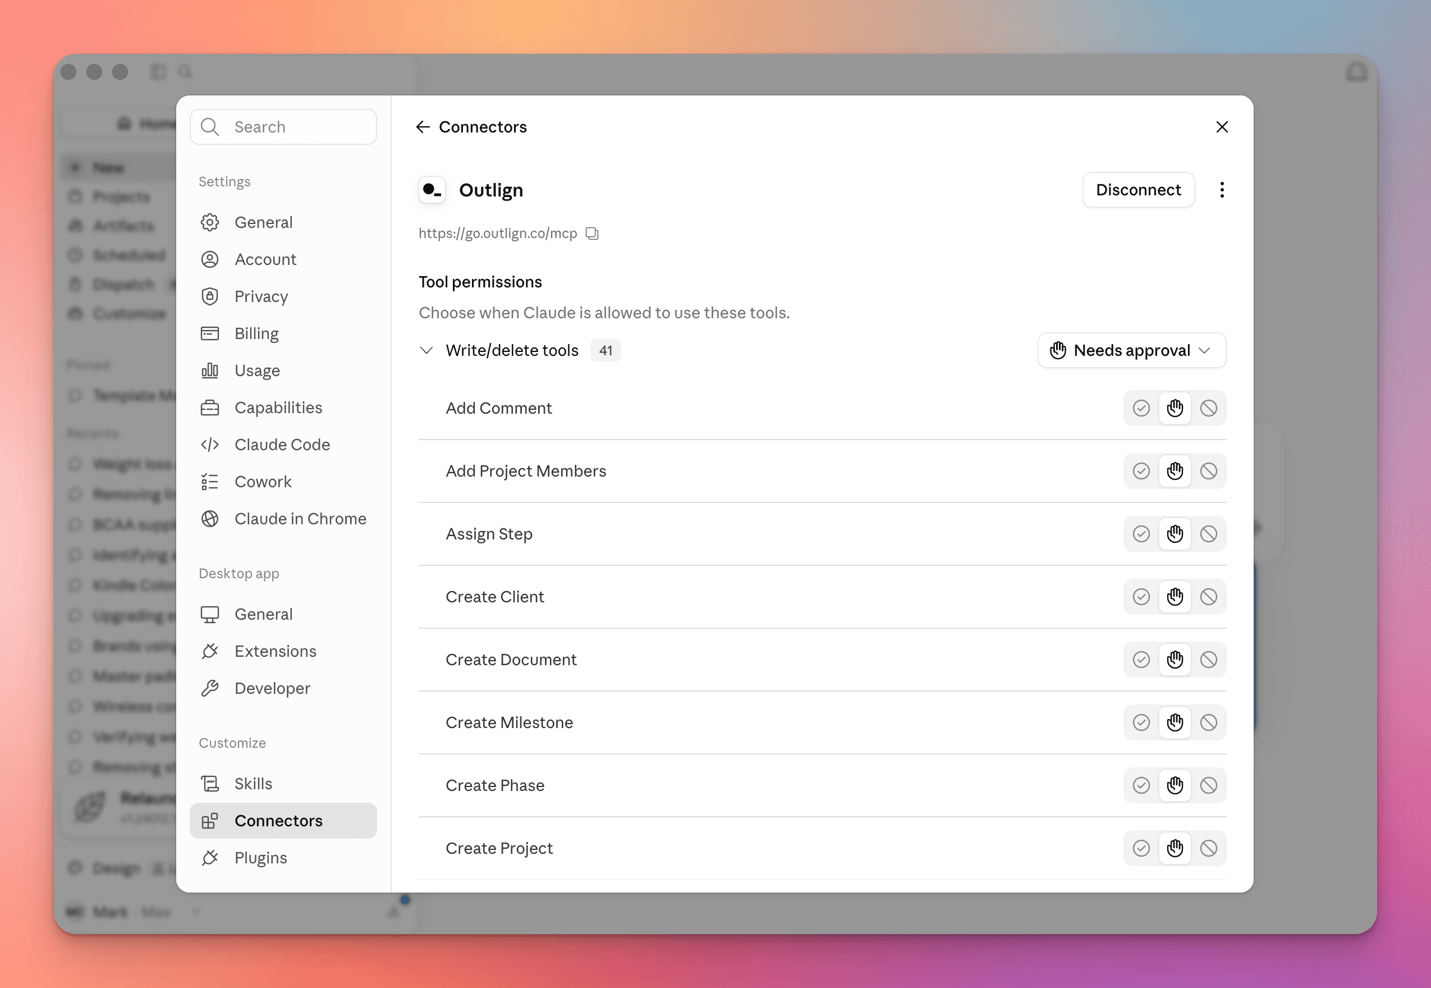This screenshot has width=1431, height=988.
Task: Set Add Comment to needs approval
Action: click(1175, 409)
